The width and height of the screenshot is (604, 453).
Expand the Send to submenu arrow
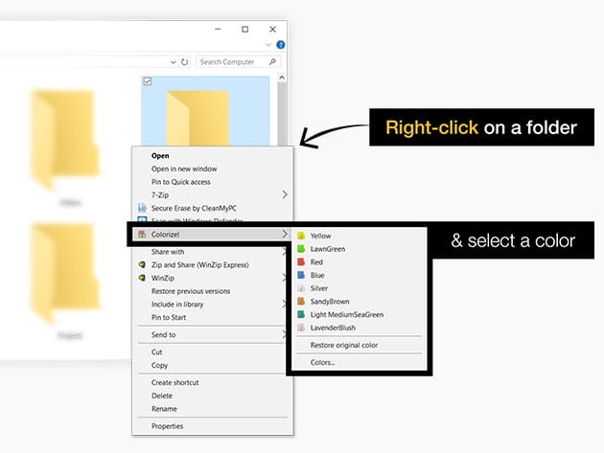(285, 335)
